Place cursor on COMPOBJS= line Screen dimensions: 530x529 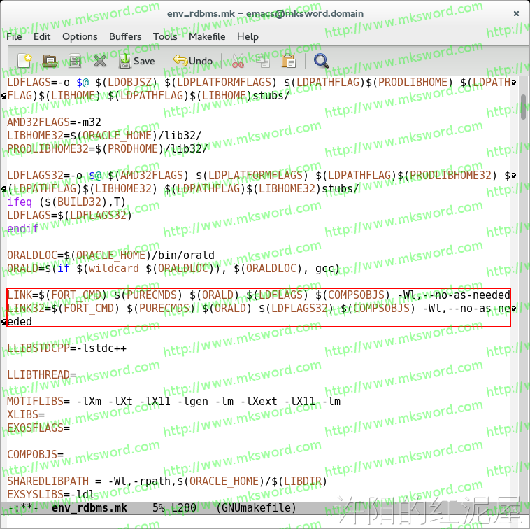point(35,455)
